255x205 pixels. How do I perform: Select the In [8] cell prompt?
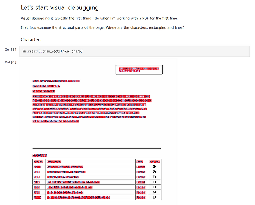pos(11,50)
